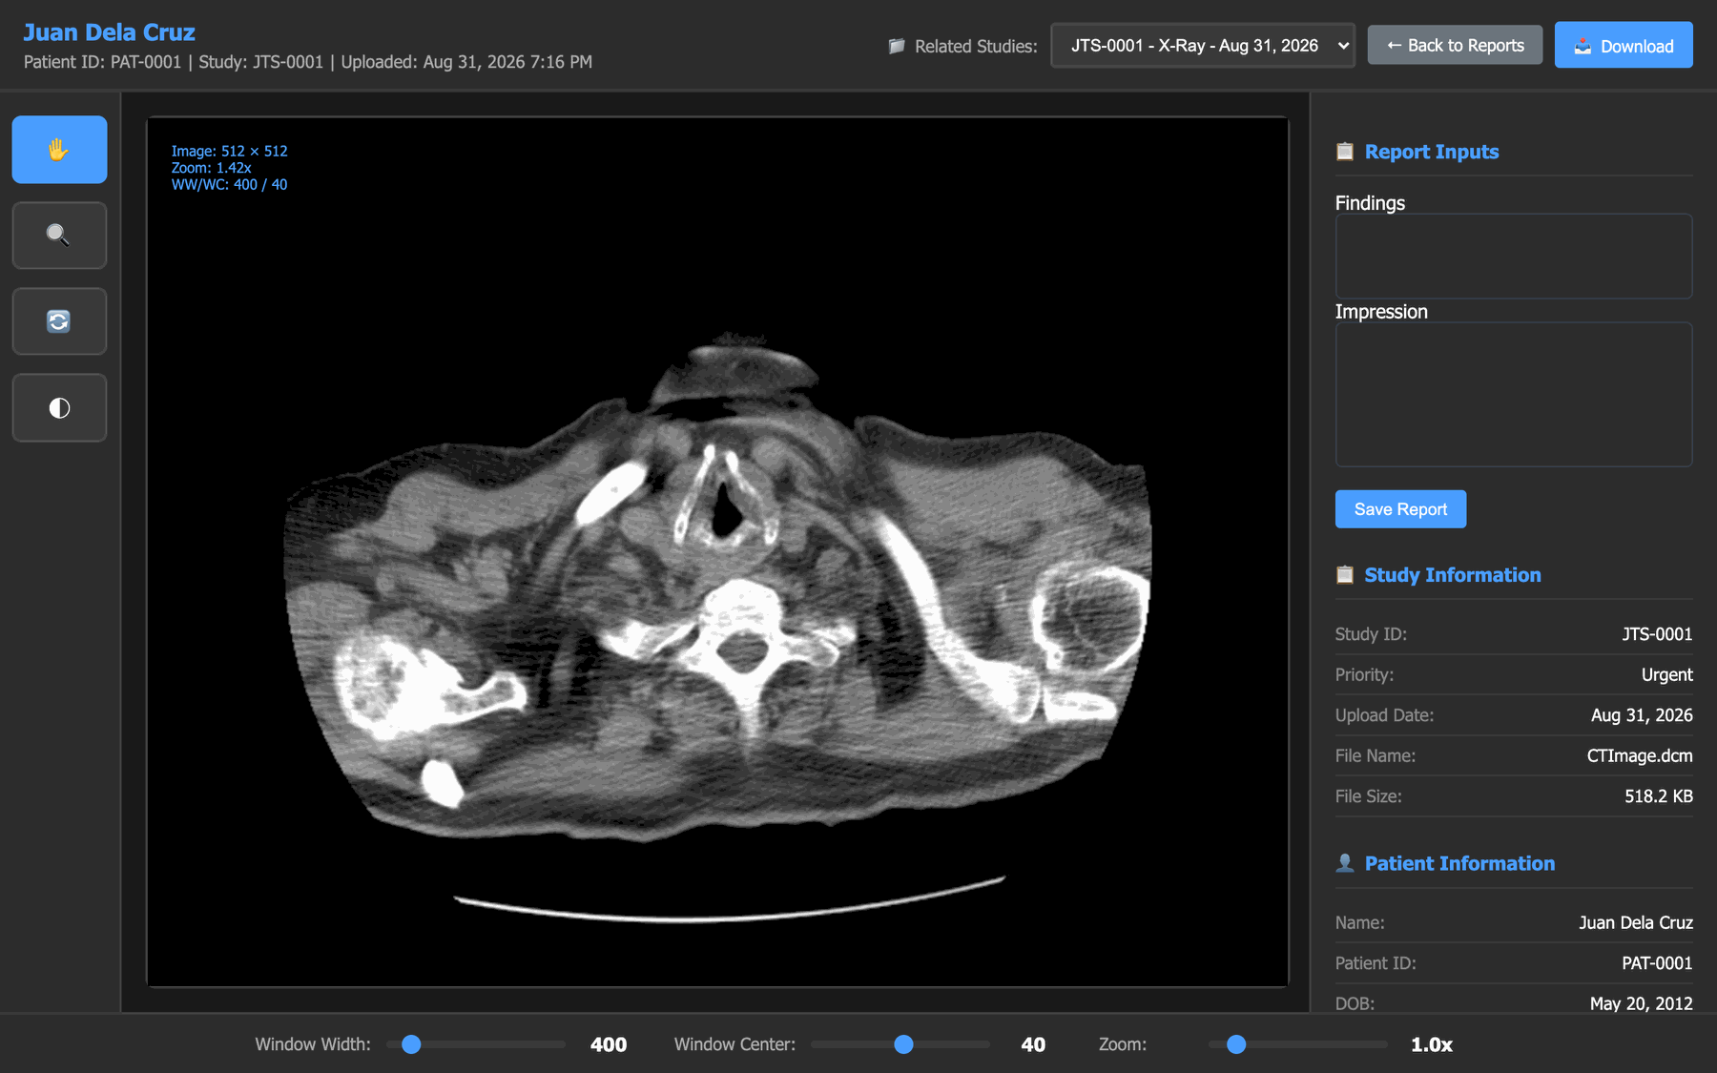Adjust the Zoom slider
Viewport: 1717px width, 1073px height.
(1297, 1044)
